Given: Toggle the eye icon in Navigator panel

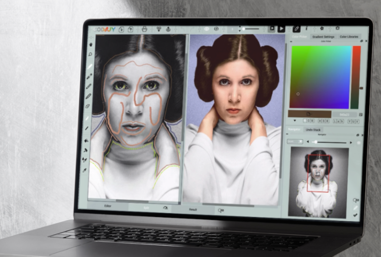Looking at the screenshot, I should (x=358, y=142).
